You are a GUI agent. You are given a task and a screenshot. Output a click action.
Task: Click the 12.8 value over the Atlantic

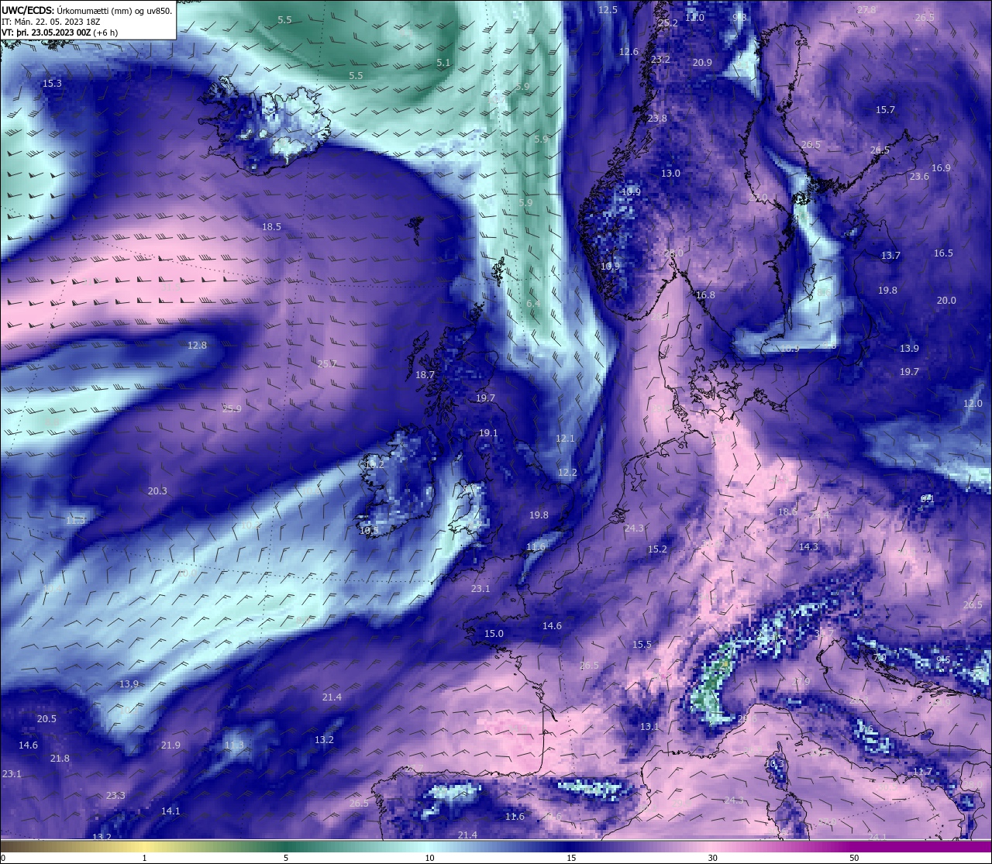[x=197, y=345]
